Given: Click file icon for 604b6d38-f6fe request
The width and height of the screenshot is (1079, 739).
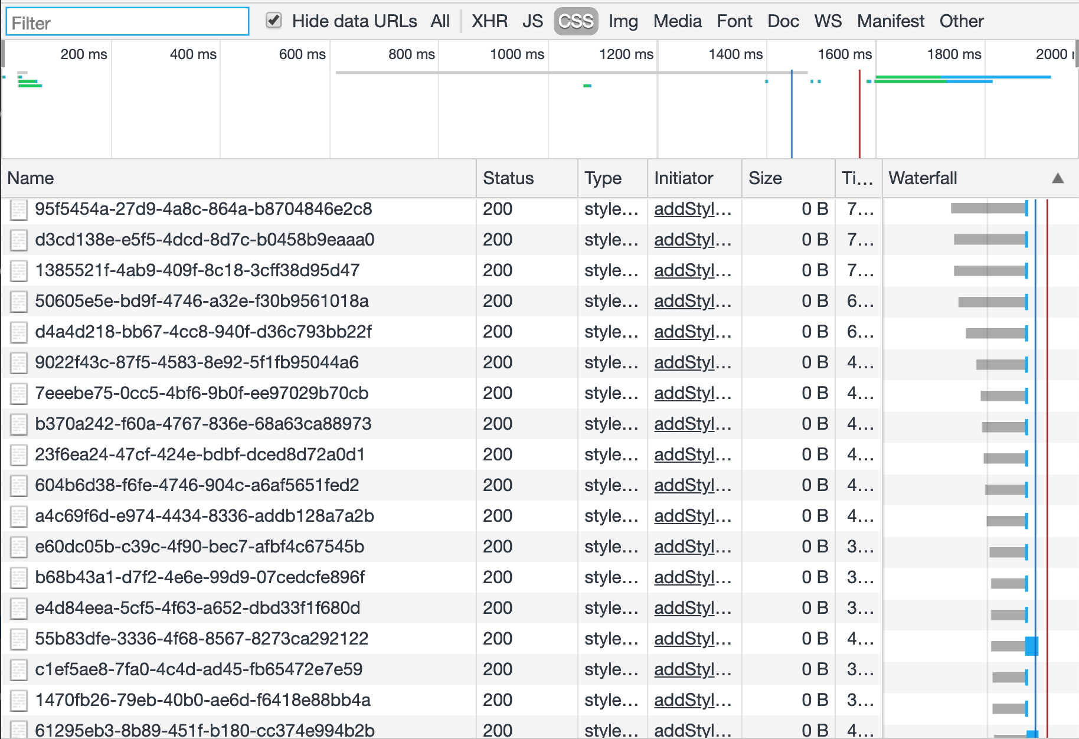Looking at the screenshot, I should point(19,486).
